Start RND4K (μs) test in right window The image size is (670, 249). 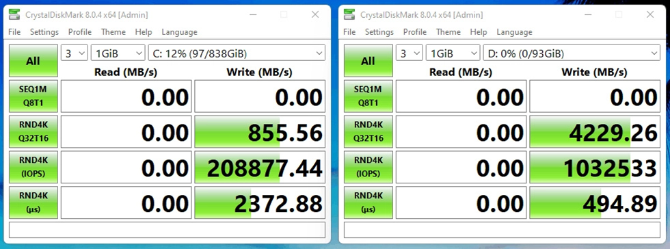[368, 202]
